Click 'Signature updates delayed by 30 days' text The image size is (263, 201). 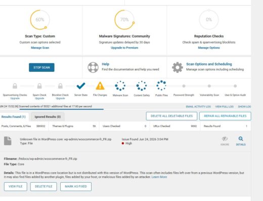(x=124, y=43)
